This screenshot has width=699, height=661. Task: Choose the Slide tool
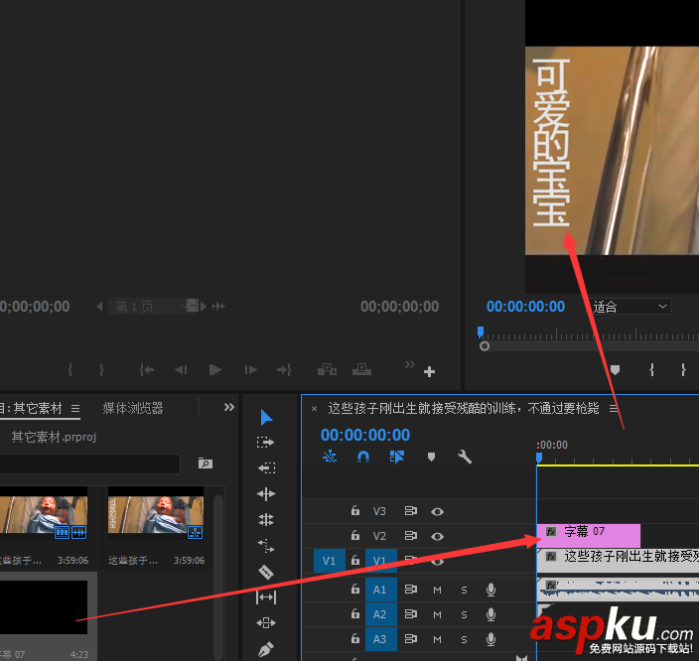coord(266,622)
